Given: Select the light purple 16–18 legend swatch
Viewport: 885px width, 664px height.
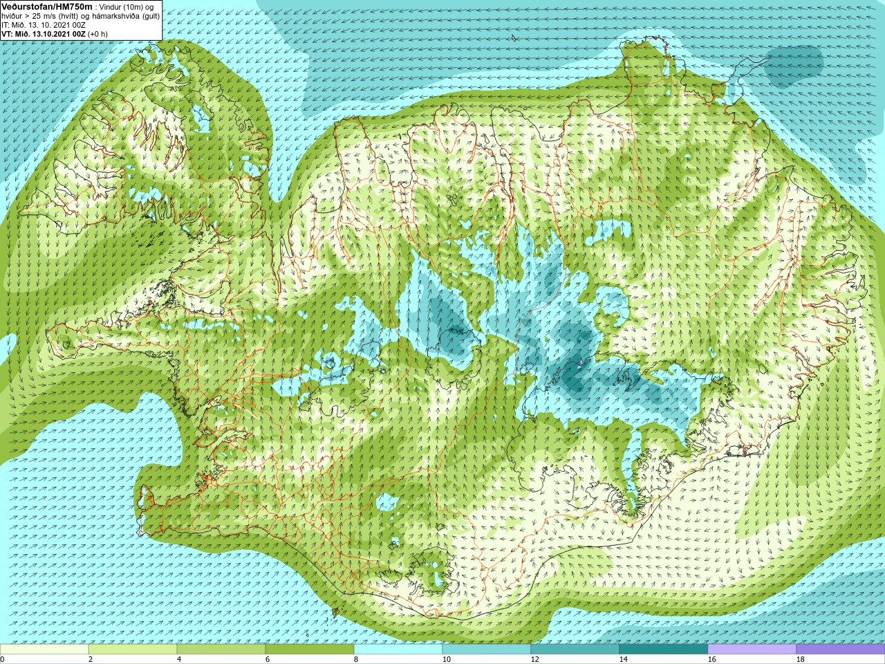Looking at the screenshot, I should [752, 649].
